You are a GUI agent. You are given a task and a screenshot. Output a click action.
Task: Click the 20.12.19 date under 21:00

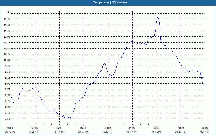click(x=180, y=132)
